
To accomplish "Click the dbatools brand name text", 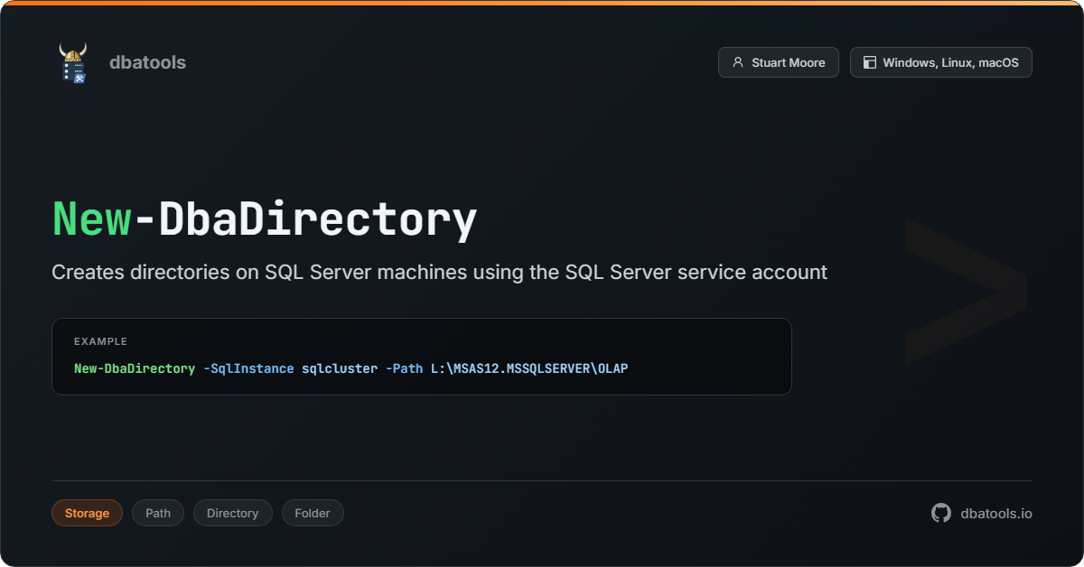I will tap(147, 62).
